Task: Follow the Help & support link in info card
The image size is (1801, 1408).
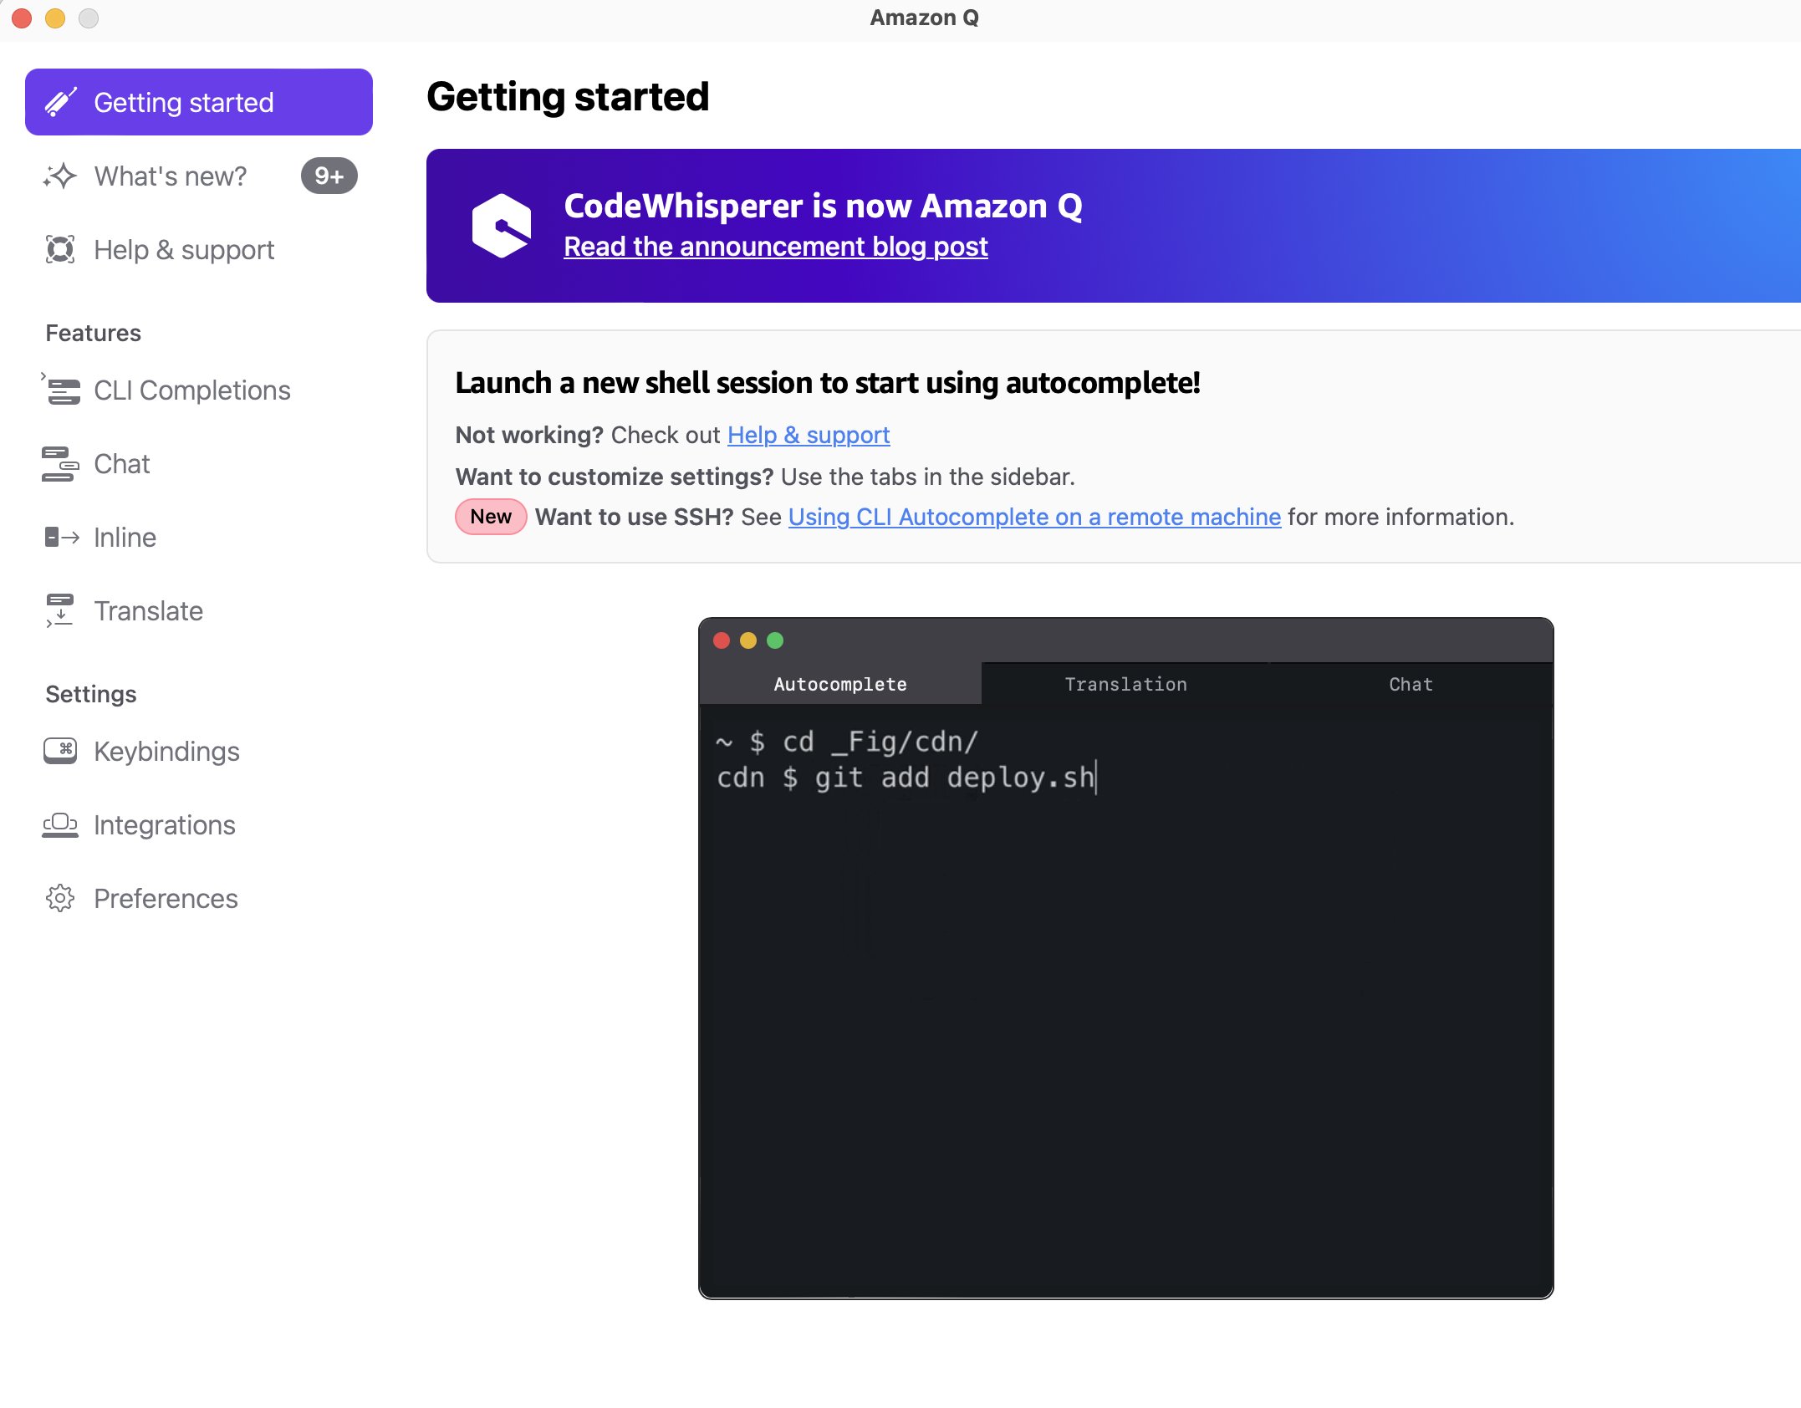Action: coord(809,435)
